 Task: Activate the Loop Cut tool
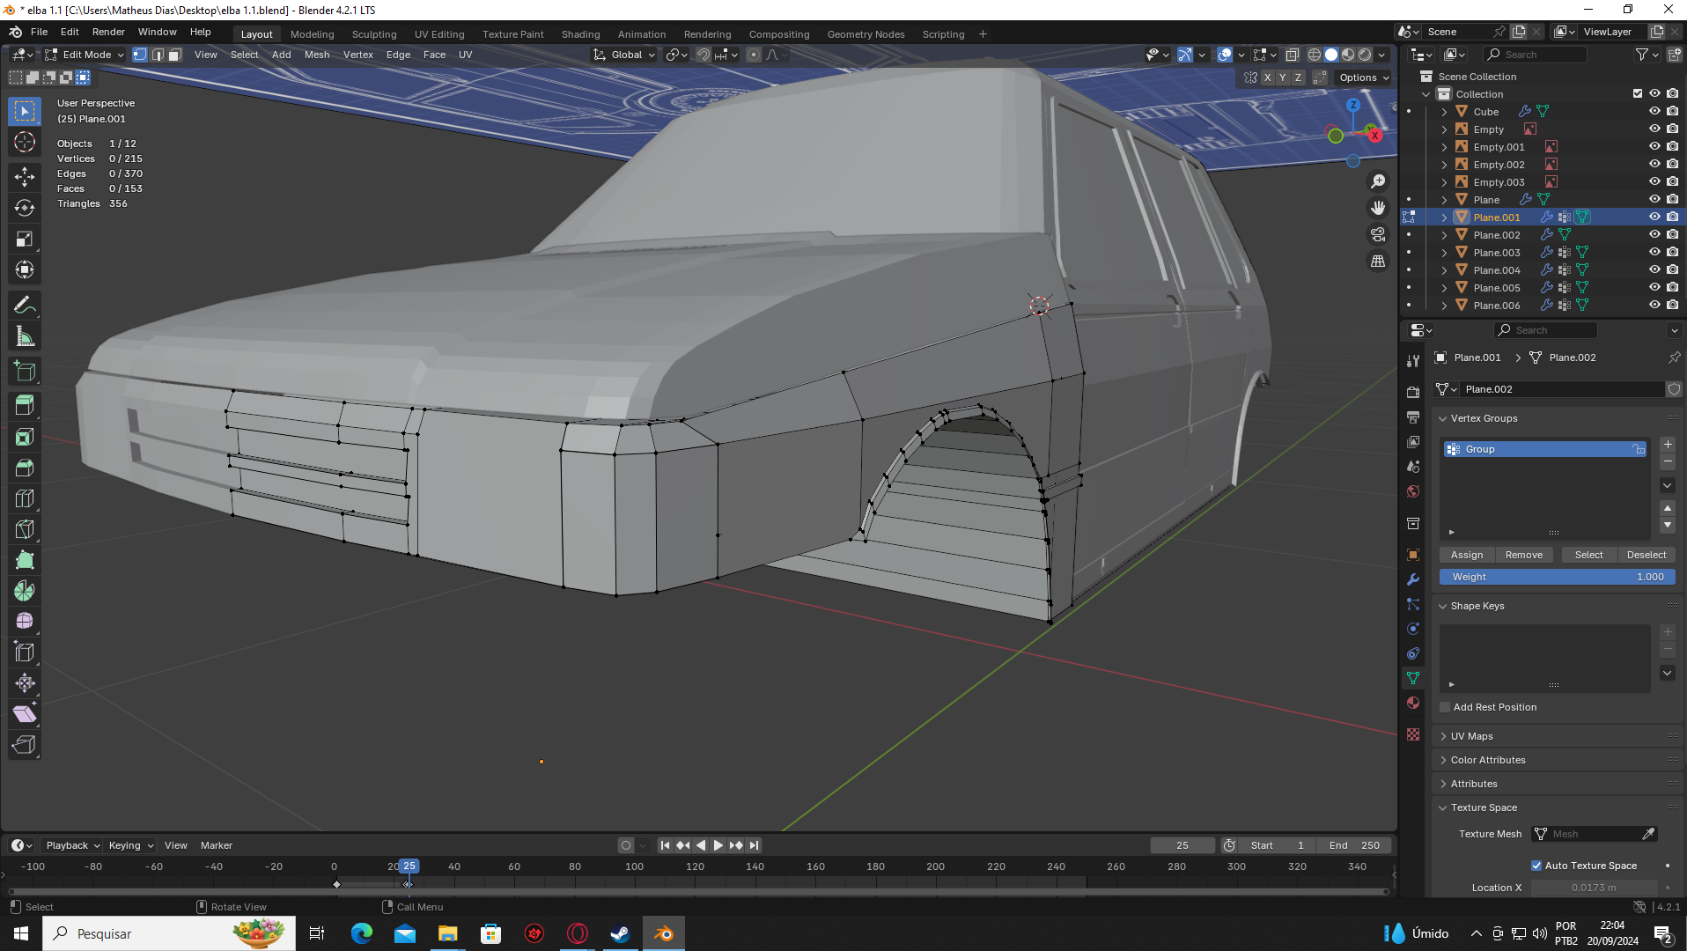click(x=25, y=498)
